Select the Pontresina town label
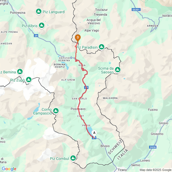 pyautogui.click(x=17, y=13)
